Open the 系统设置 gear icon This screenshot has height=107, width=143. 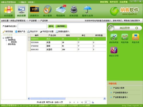[74, 11]
